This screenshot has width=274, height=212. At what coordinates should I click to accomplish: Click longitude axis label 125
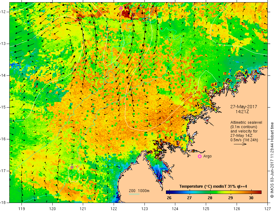(x=206, y=209)
